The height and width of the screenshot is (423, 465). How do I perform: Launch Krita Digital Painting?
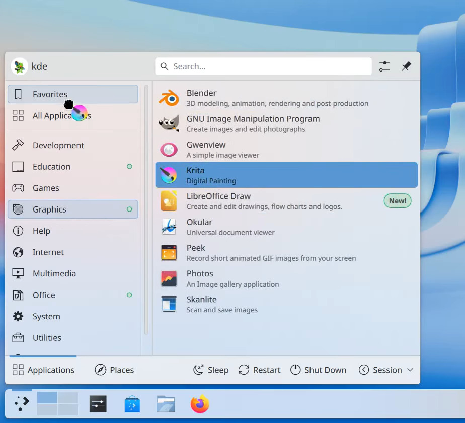coord(286,175)
